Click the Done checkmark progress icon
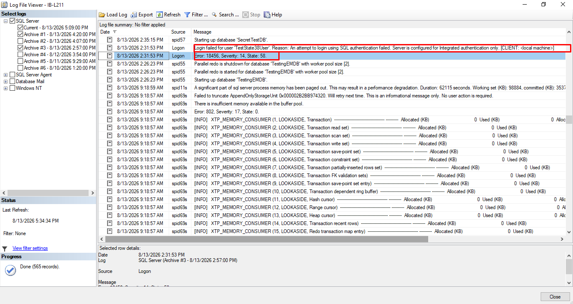This screenshot has height=304, width=573. (10, 270)
